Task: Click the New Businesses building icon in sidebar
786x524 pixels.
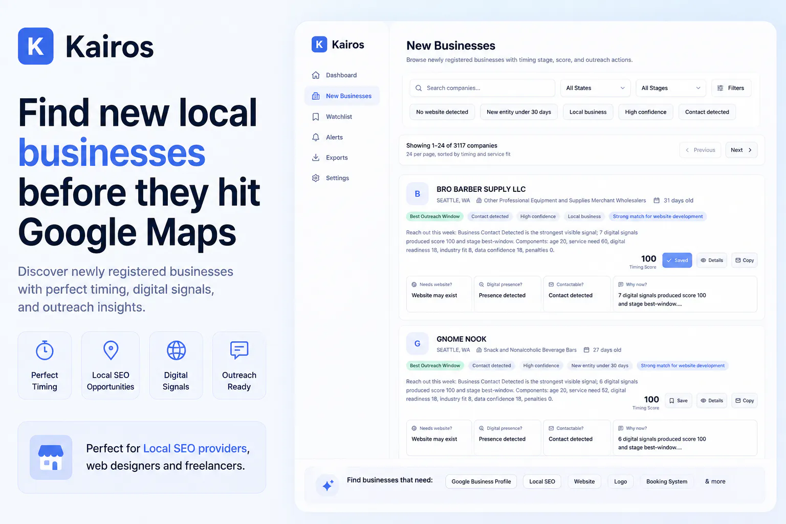Action: pos(316,96)
